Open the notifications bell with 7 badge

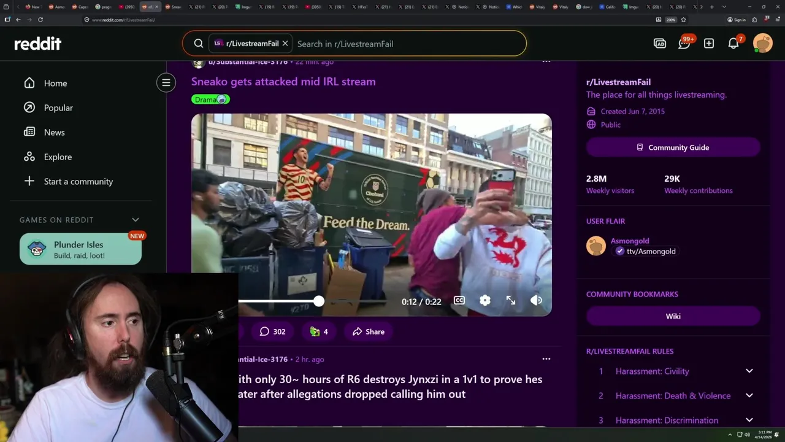click(x=733, y=43)
